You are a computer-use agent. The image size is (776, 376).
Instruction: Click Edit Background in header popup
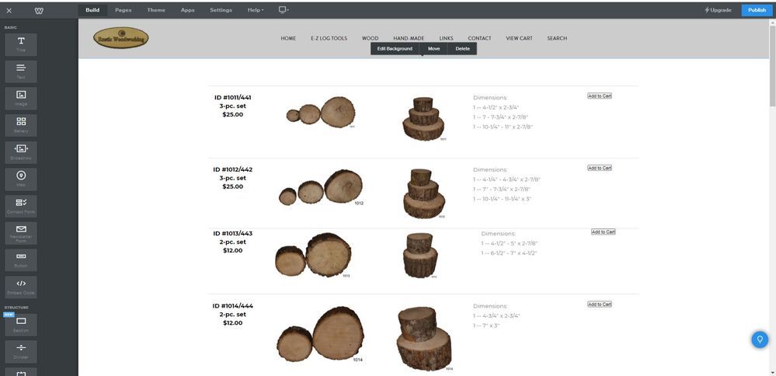pos(395,48)
